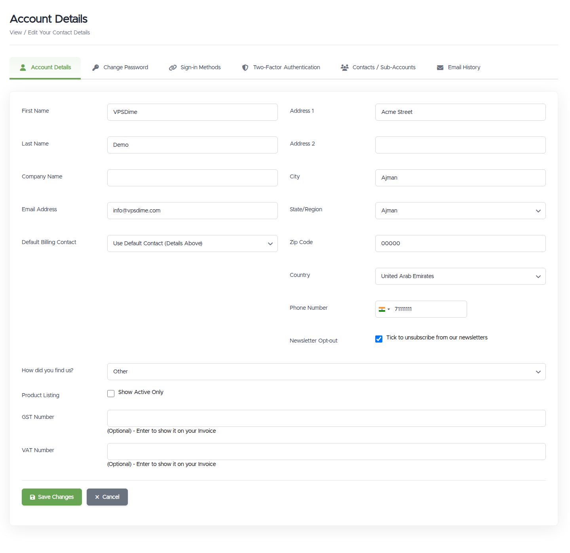
Task: View the Email History tab
Action: 458,68
